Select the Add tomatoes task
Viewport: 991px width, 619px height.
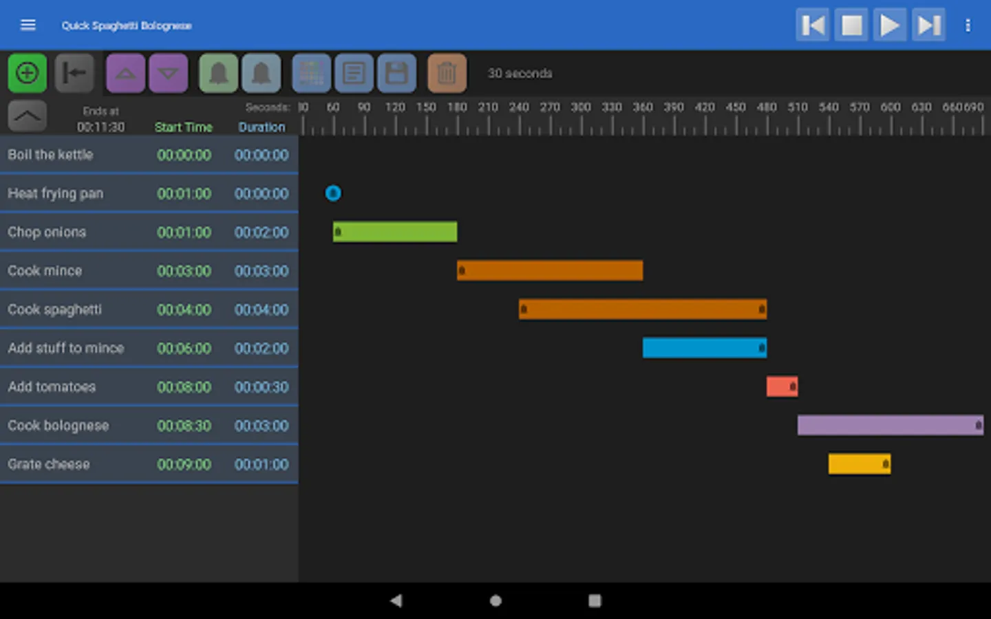click(149, 387)
